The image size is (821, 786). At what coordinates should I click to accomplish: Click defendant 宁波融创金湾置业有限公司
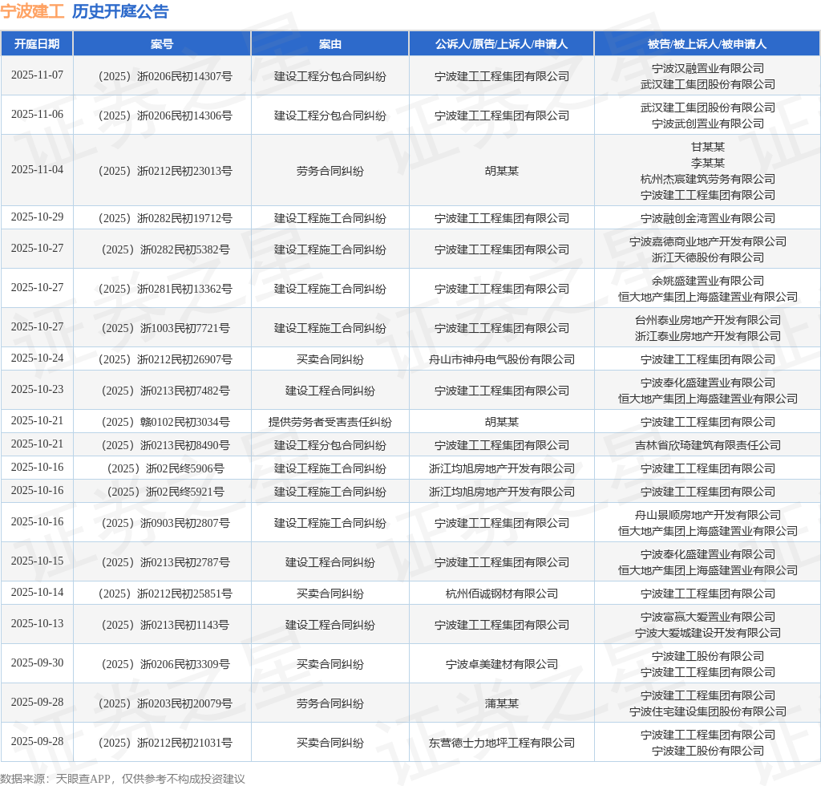(x=708, y=218)
